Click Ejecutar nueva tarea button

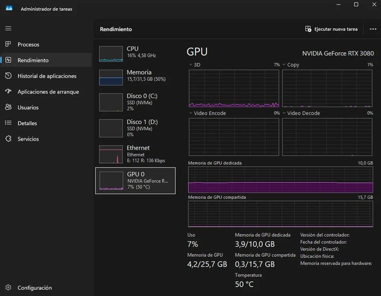click(331, 29)
